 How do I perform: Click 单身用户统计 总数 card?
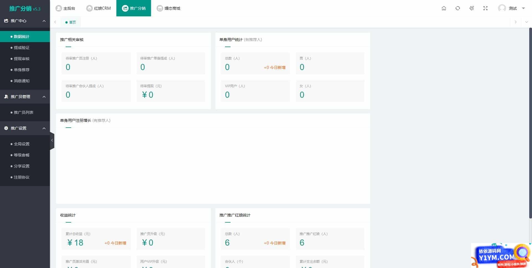point(255,63)
